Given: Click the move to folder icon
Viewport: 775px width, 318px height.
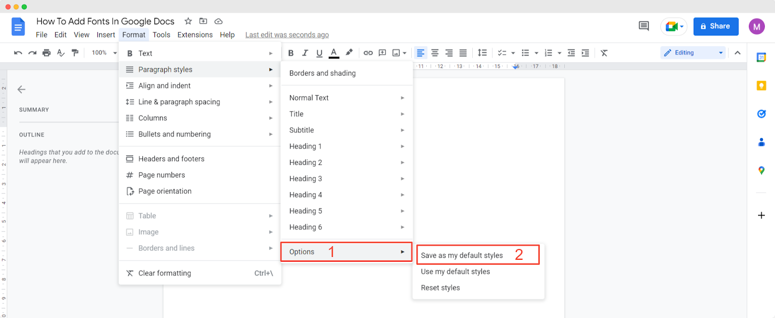Looking at the screenshot, I should (203, 21).
